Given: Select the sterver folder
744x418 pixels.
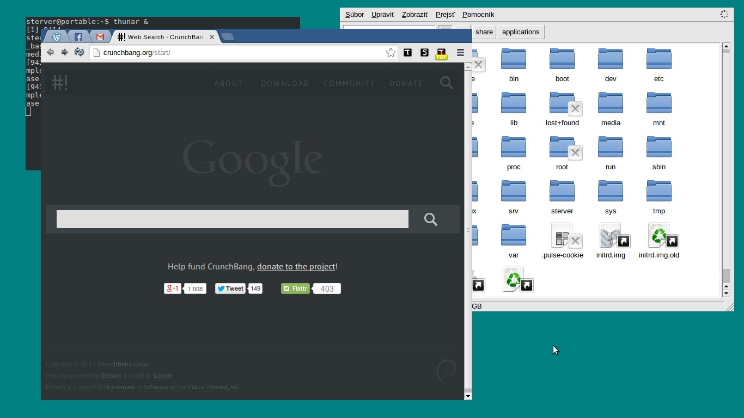Looking at the screenshot, I should tap(562, 197).
